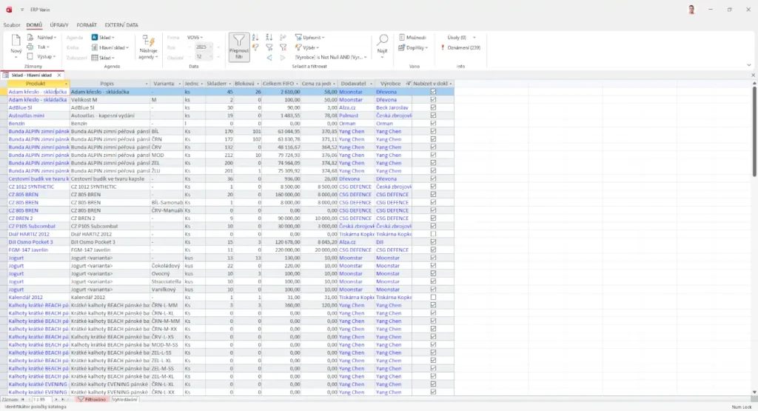Viewport: 758px width, 411px height.
Task: Click the Oznámení (239) notifications item
Action: [x=463, y=47]
